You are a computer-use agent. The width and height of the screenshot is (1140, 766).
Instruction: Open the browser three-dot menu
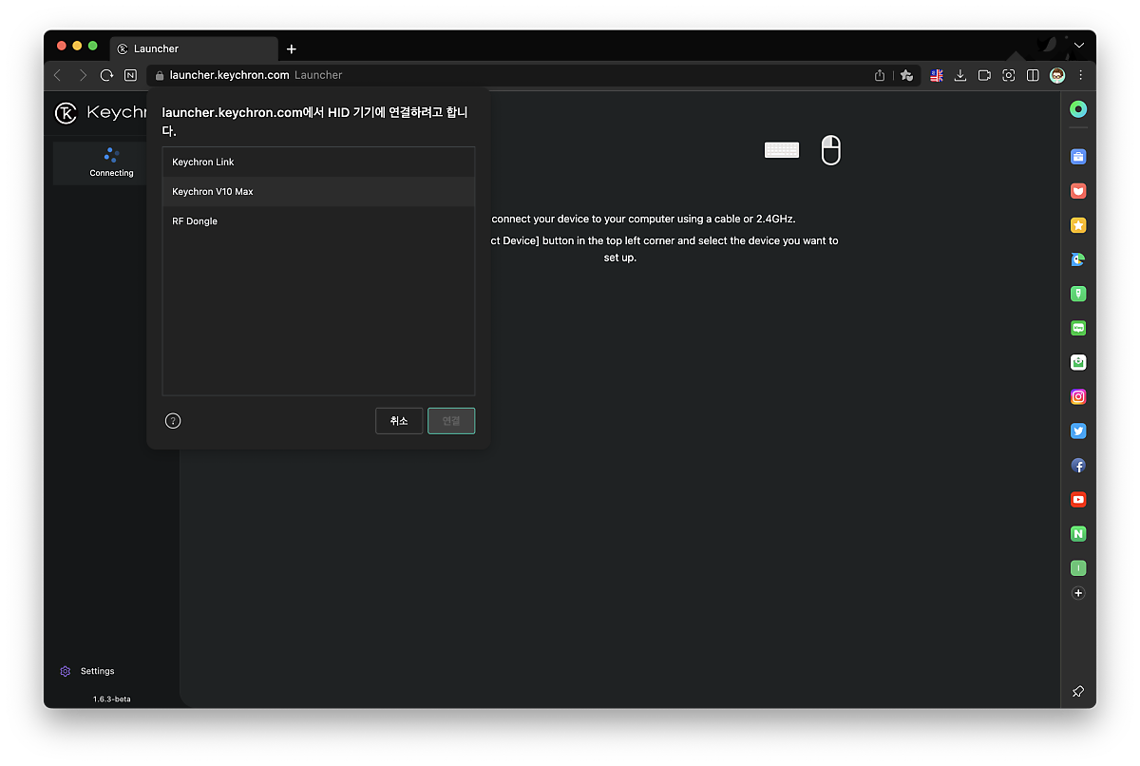[1080, 75]
